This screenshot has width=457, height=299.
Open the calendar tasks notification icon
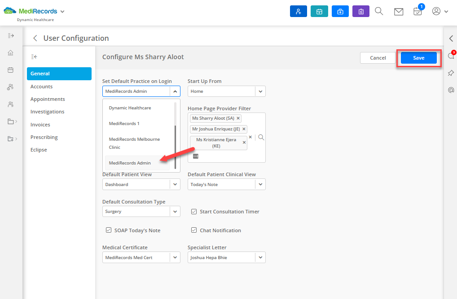417,11
